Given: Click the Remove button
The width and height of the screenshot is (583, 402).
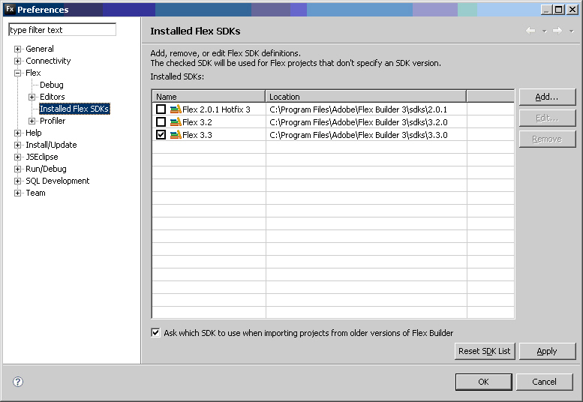Looking at the screenshot, I should coord(547,139).
